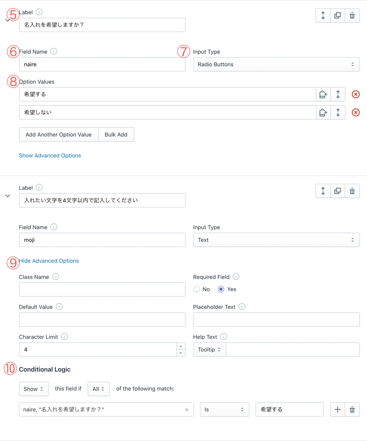Click info icon next to Class Name
The height and width of the screenshot is (441, 367).
pos(56,277)
